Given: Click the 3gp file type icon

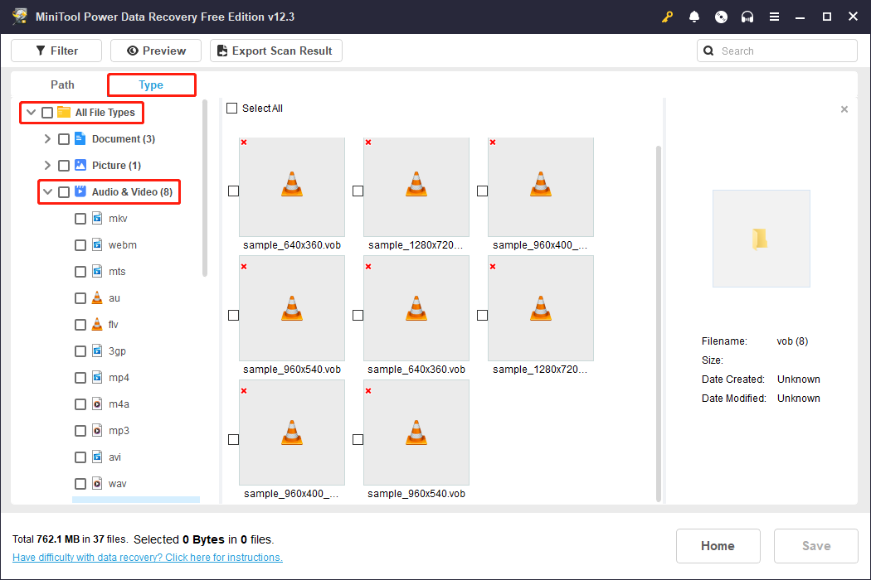Looking at the screenshot, I should 97,350.
